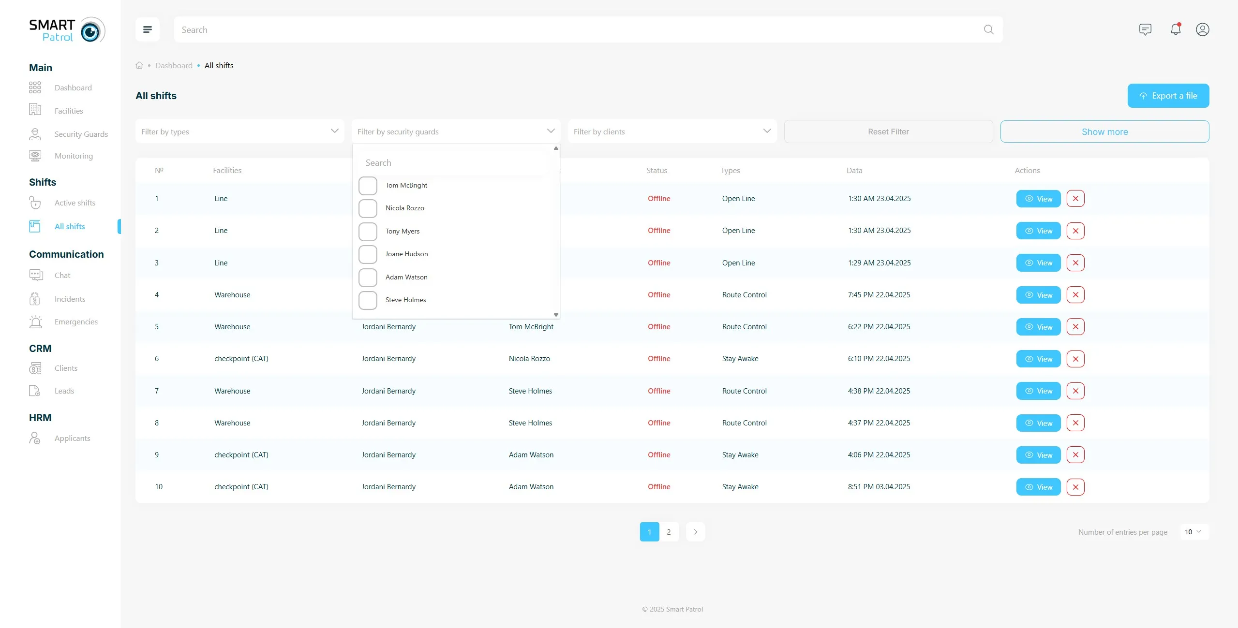Check the Joane Hudson checkbox
Screen dimensions: 1238x628
pyautogui.click(x=368, y=254)
